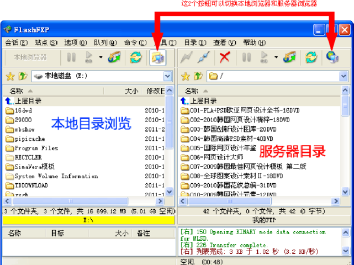Select 003-韩国创新设计图库-20DVD folder

(229, 129)
